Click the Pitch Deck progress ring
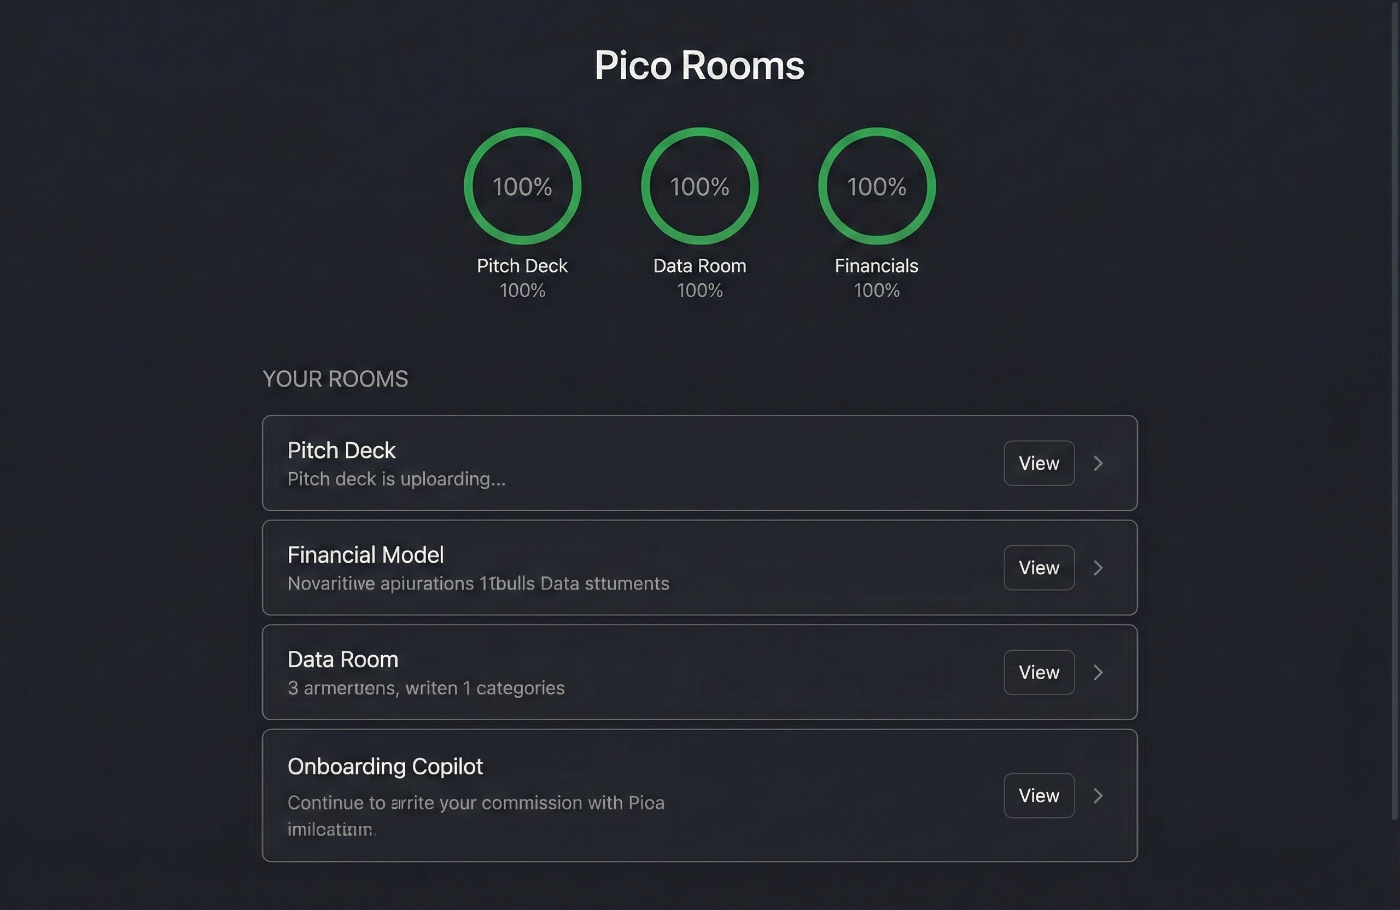Viewport: 1400px width, 910px height. click(x=522, y=186)
